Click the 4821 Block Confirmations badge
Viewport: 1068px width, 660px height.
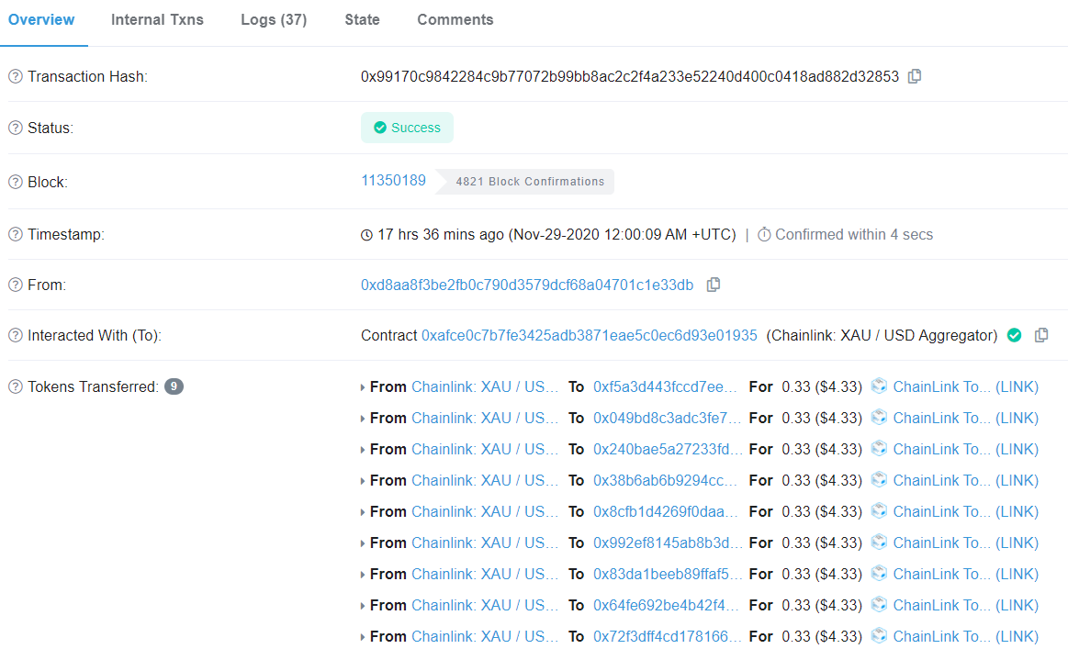click(x=524, y=181)
